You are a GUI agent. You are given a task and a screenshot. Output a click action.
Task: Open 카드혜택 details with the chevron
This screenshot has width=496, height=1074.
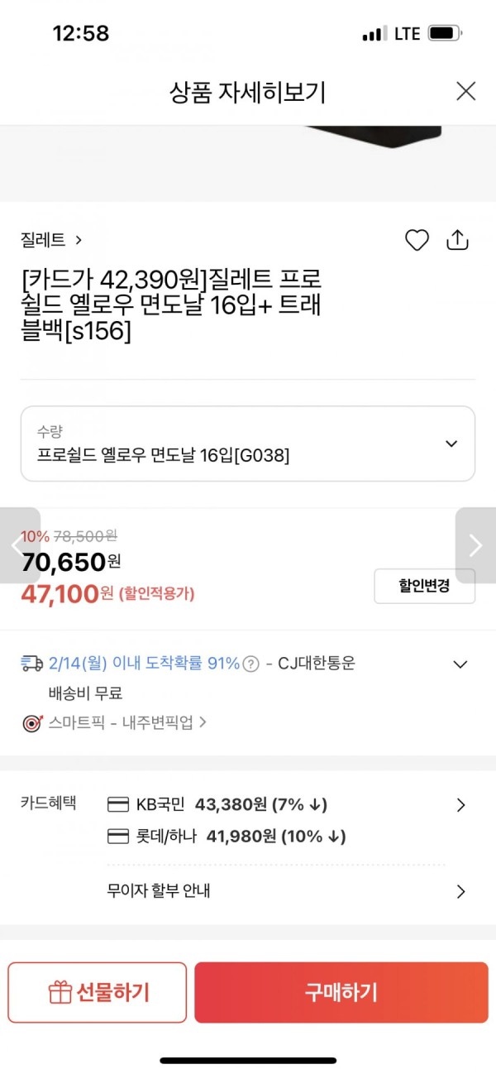pos(461,805)
